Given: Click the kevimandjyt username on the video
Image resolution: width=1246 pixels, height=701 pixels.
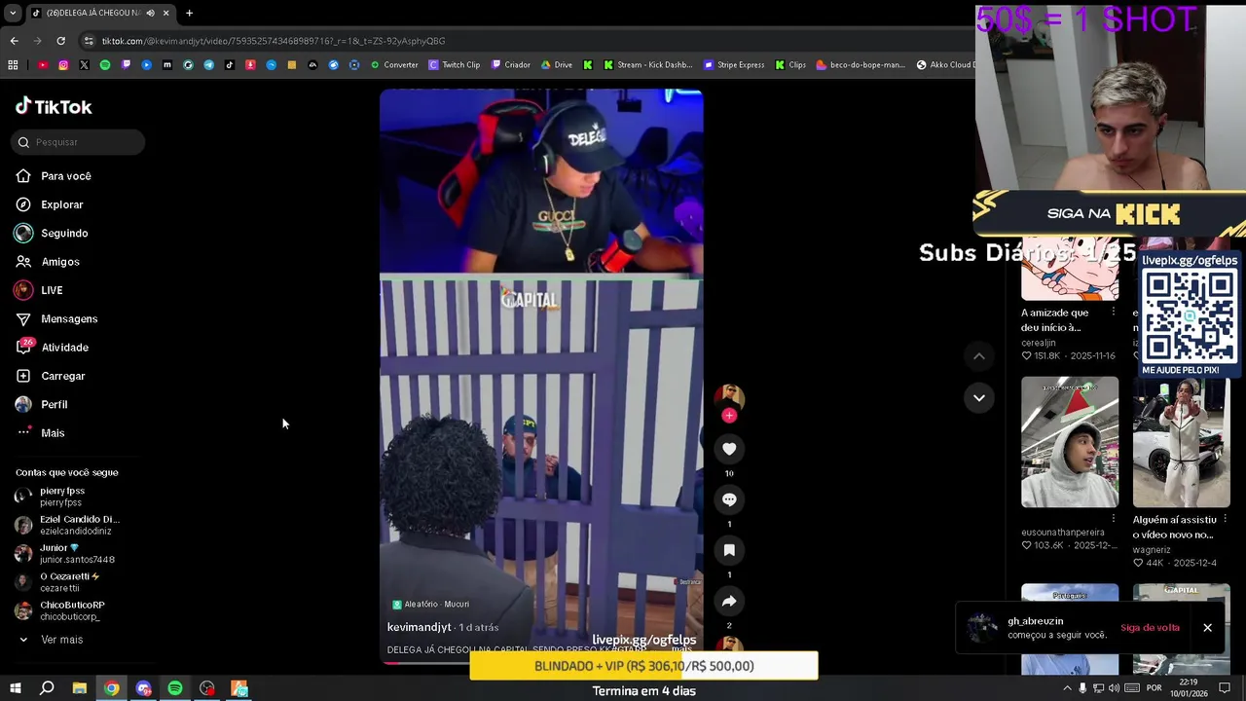Looking at the screenshot, I should 420,628.
